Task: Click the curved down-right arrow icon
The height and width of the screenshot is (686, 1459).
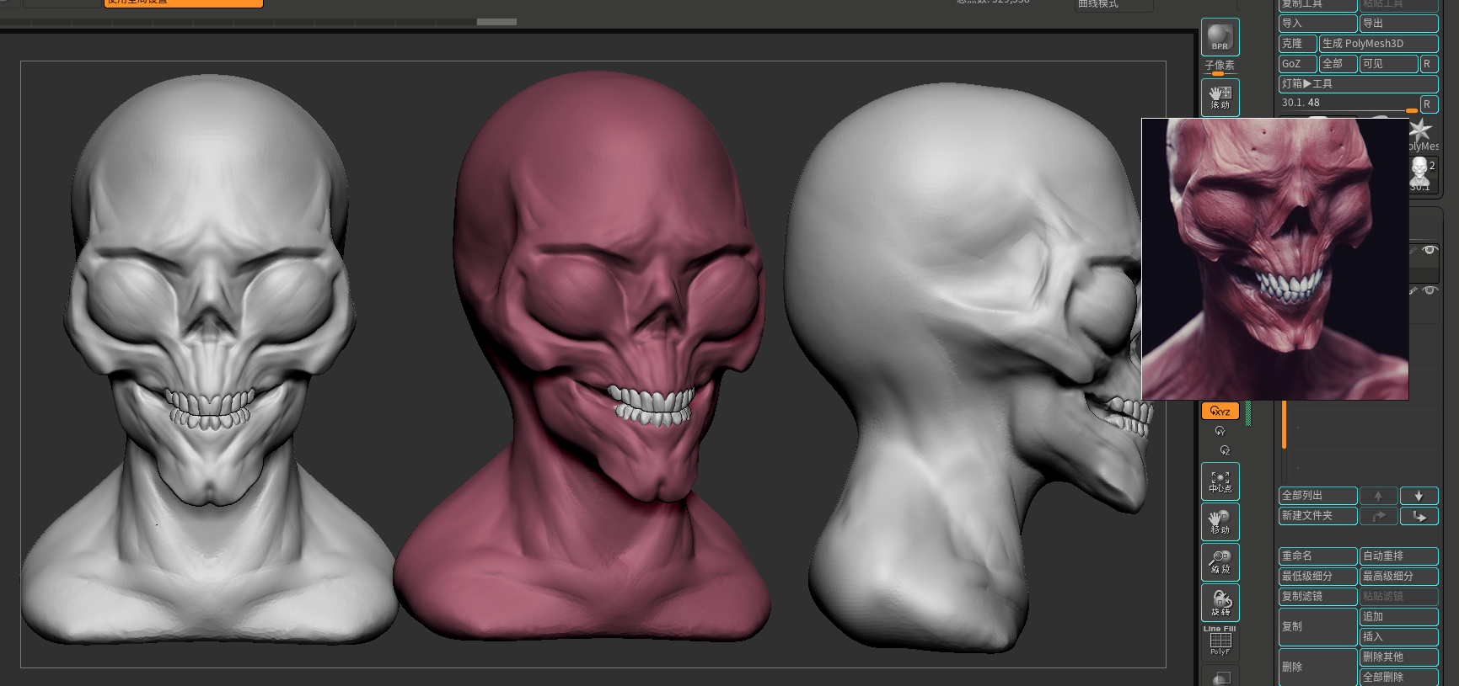Action: pos(1419,516)
